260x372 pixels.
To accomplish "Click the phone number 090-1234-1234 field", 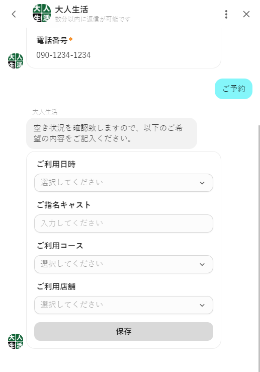I will point(63,55).
